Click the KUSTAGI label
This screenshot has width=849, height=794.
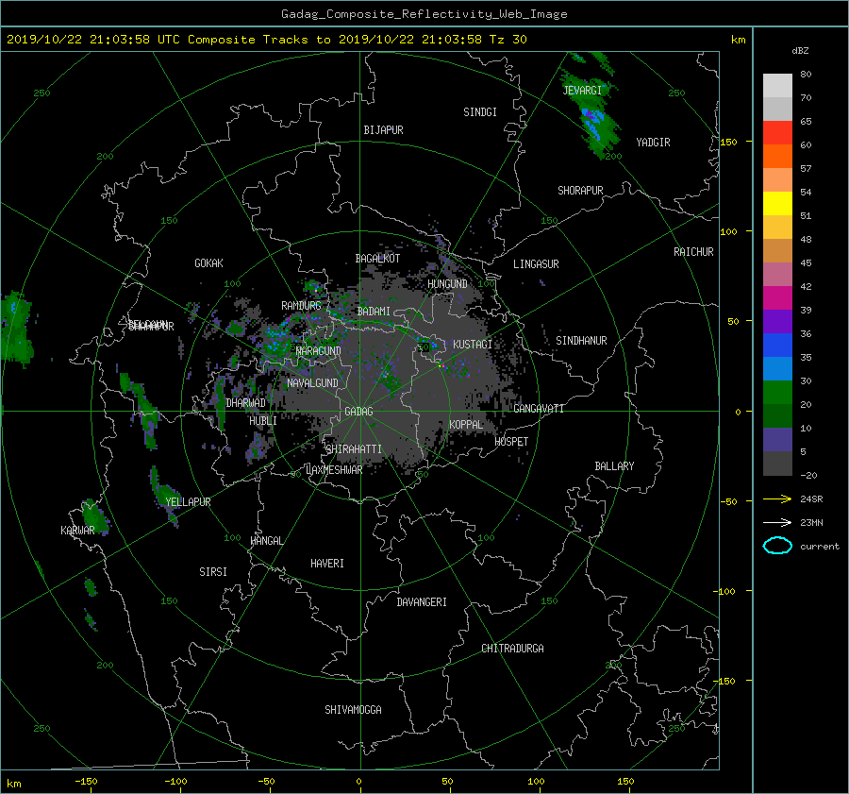click(x=473, y=345)
